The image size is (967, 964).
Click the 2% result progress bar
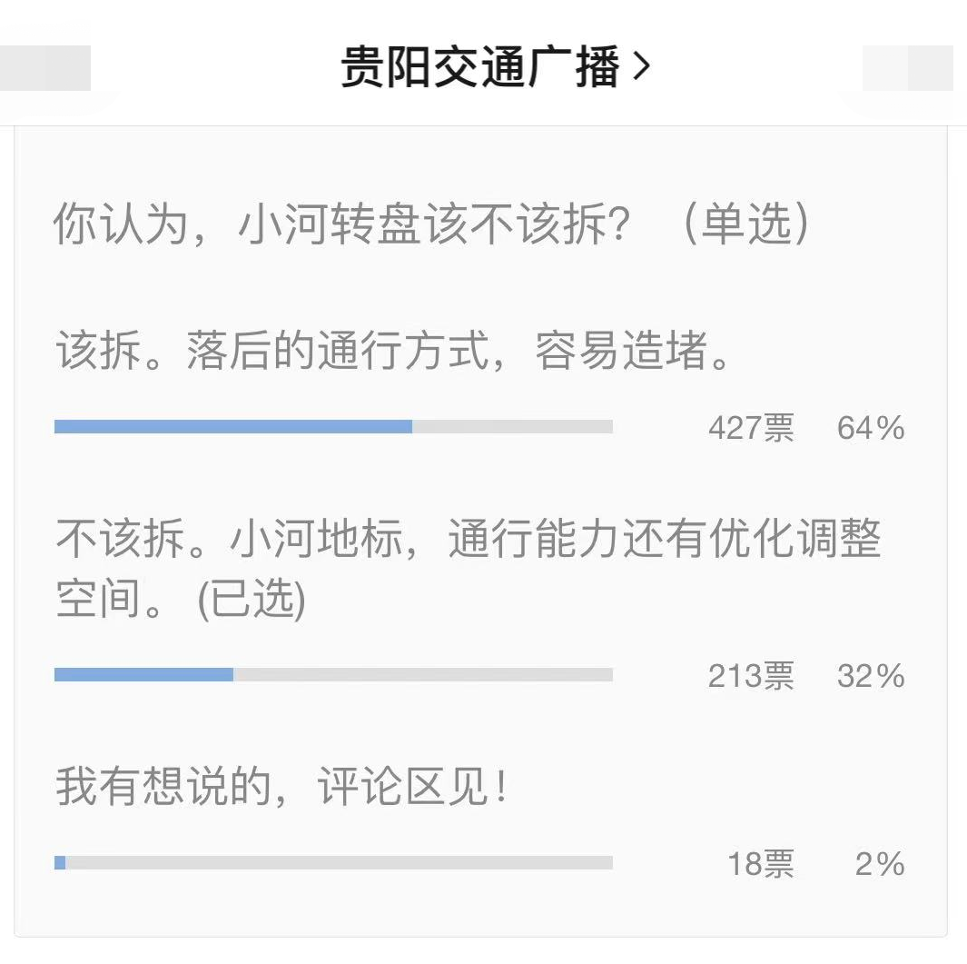tap(333, 862)
